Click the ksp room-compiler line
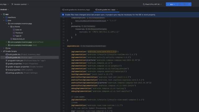This screenshot has height=112, width=199. click(92, 111)
